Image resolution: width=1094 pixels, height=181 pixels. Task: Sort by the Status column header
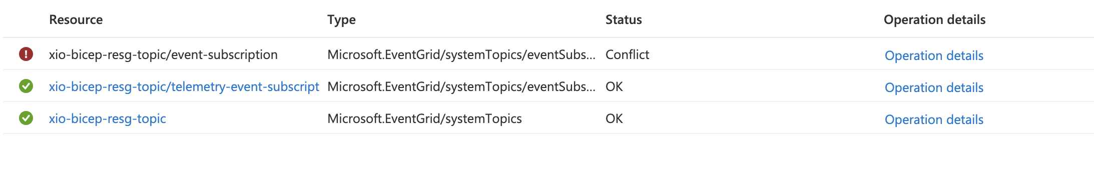click(624, 19)
